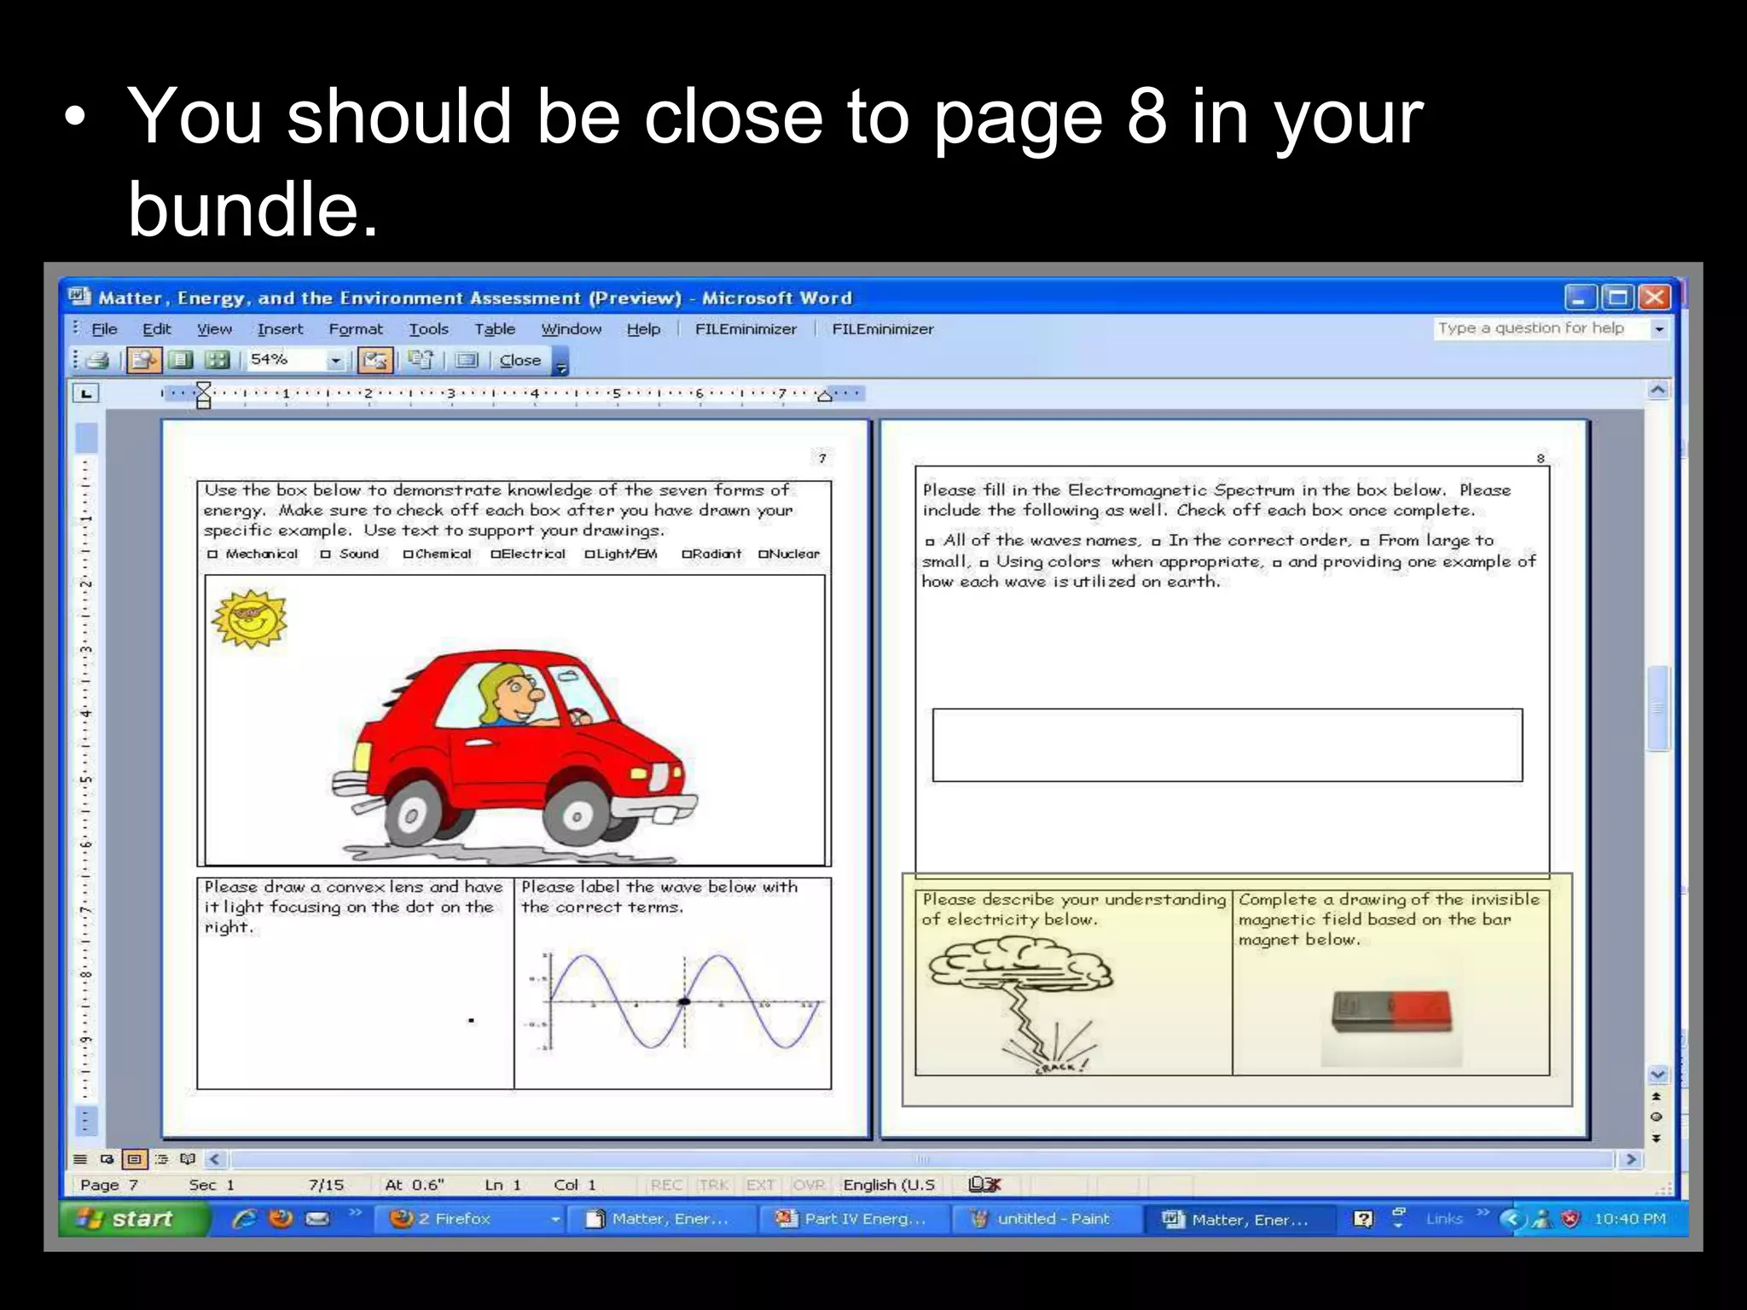Select the One Page view icon
This screenshot has height=1310, width=1747.
(181, 360)
